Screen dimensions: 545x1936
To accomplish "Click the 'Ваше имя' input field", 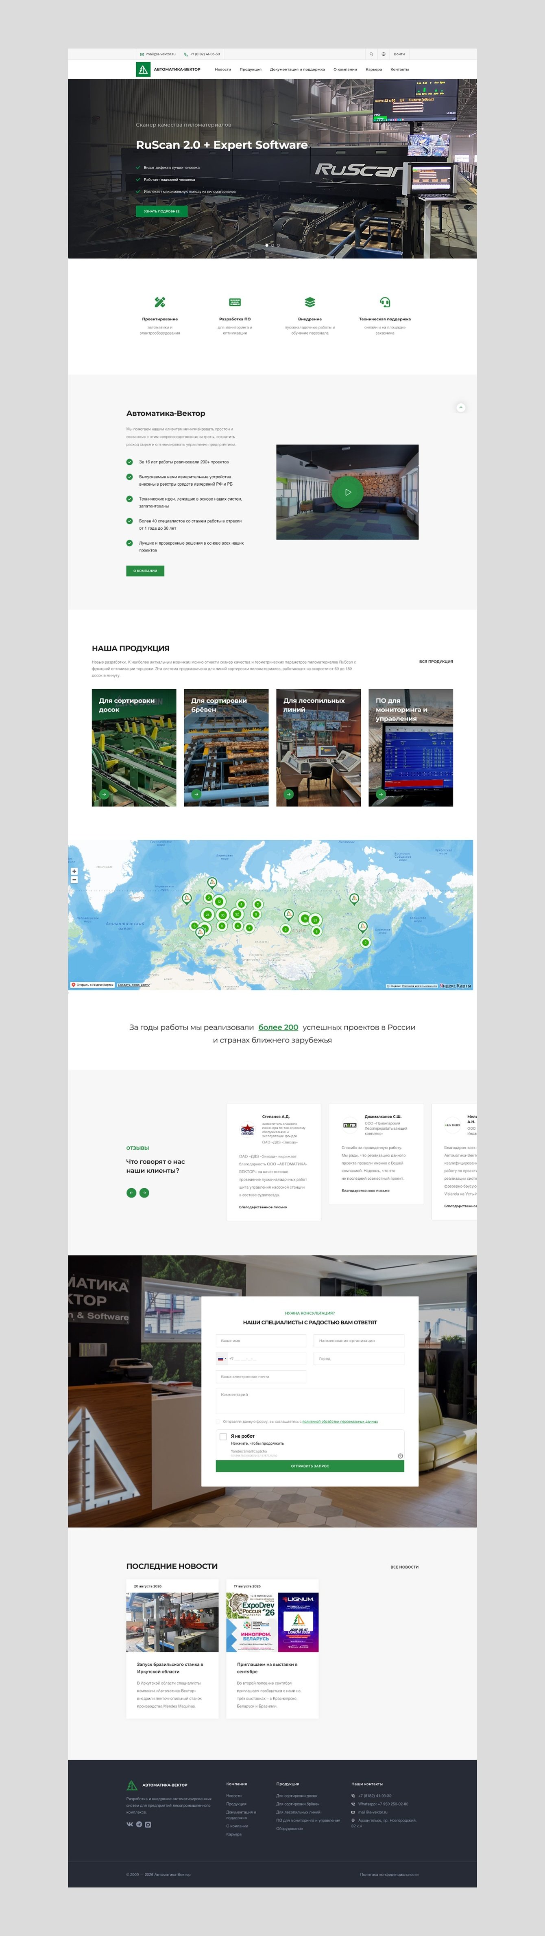I will [261, 1341].
